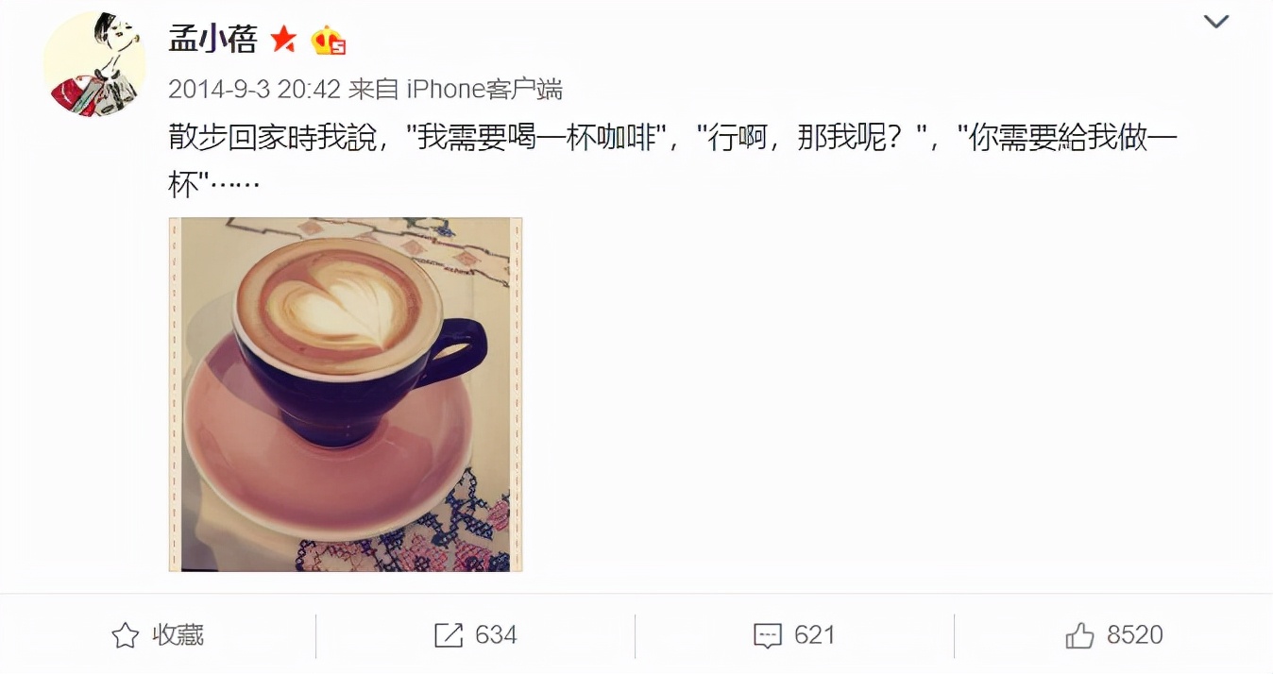Click the repost count 634

(x=496, y=634)
